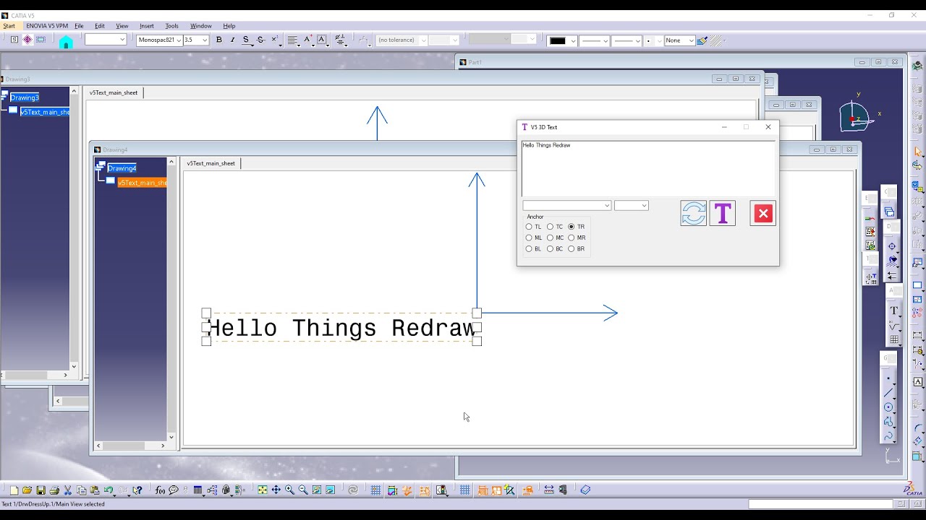The image size is (926, 520).
Task: Open the (no tolerance) dropdown
Action: point(422,40)
